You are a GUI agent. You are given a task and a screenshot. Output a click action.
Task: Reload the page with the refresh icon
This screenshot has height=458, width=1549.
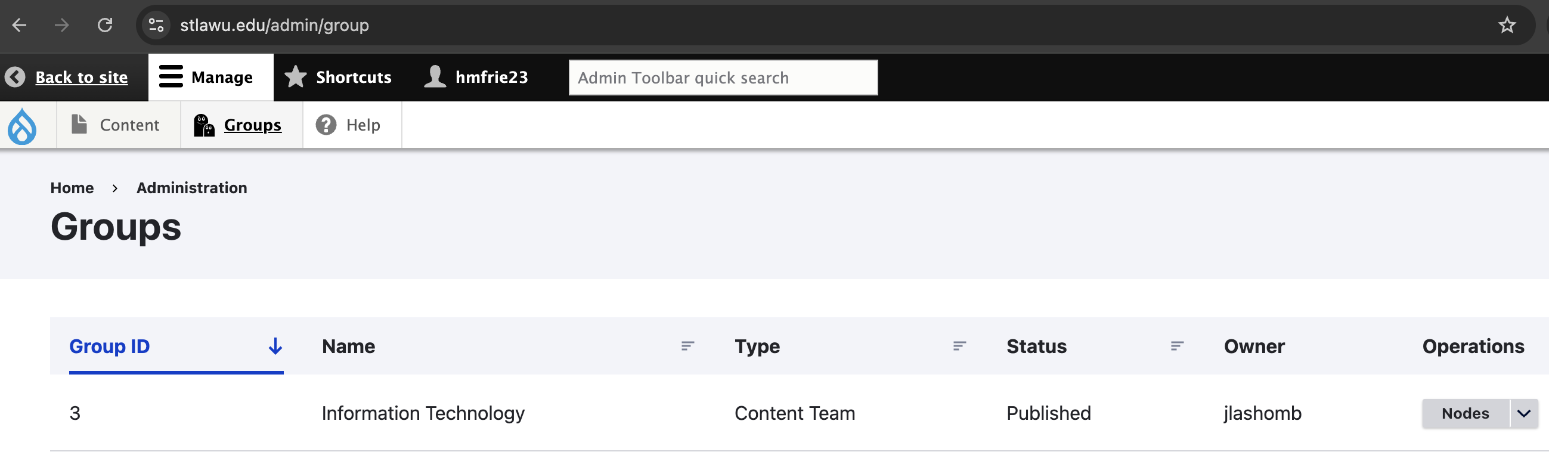point(105,25)
